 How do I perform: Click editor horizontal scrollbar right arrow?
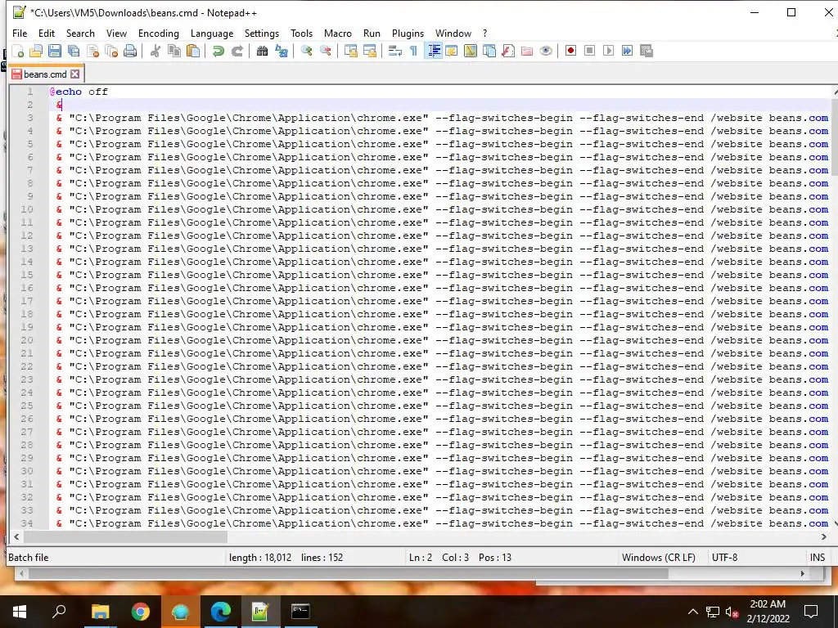(823, 536)
